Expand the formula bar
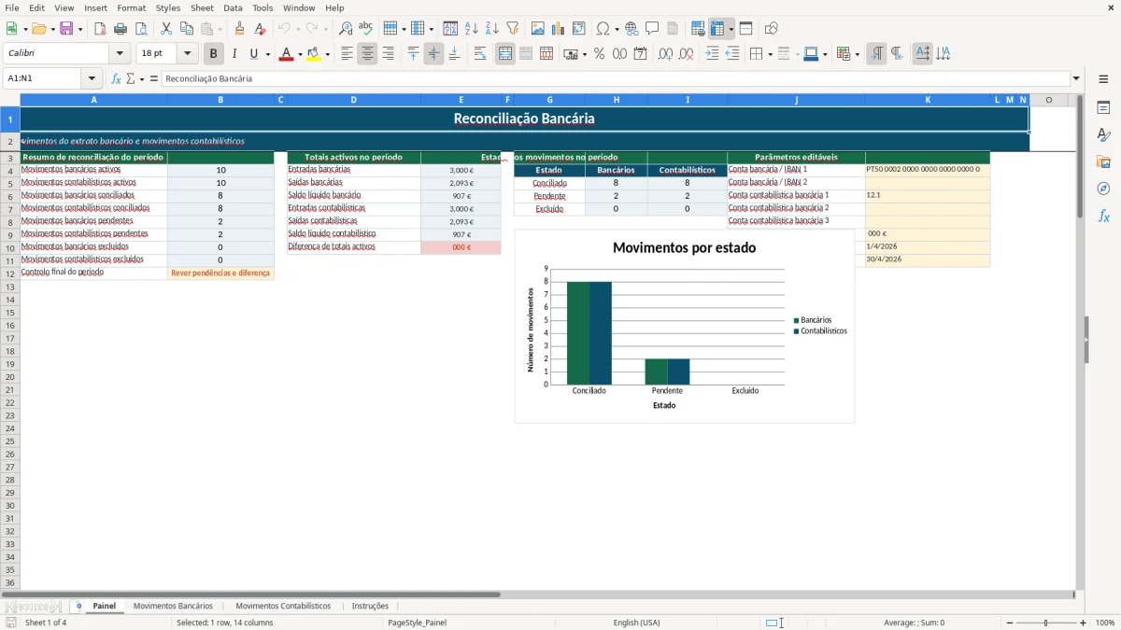Screen dimensions: 1121x630 tap(1076, 78)
